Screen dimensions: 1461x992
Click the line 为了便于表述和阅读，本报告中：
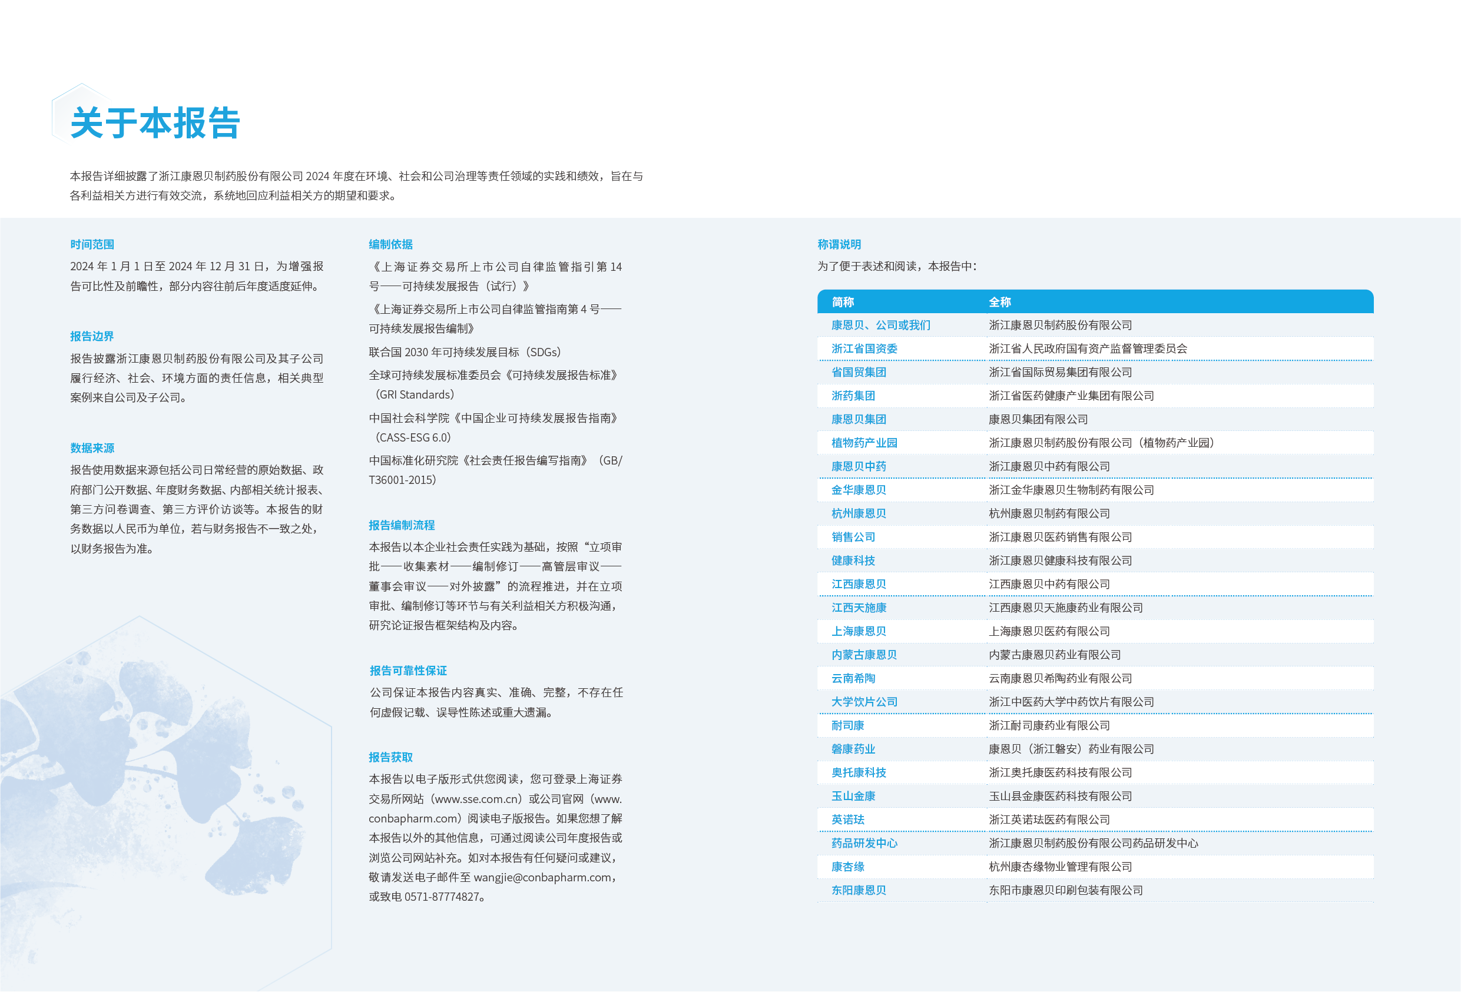click(x=897, y=267)
